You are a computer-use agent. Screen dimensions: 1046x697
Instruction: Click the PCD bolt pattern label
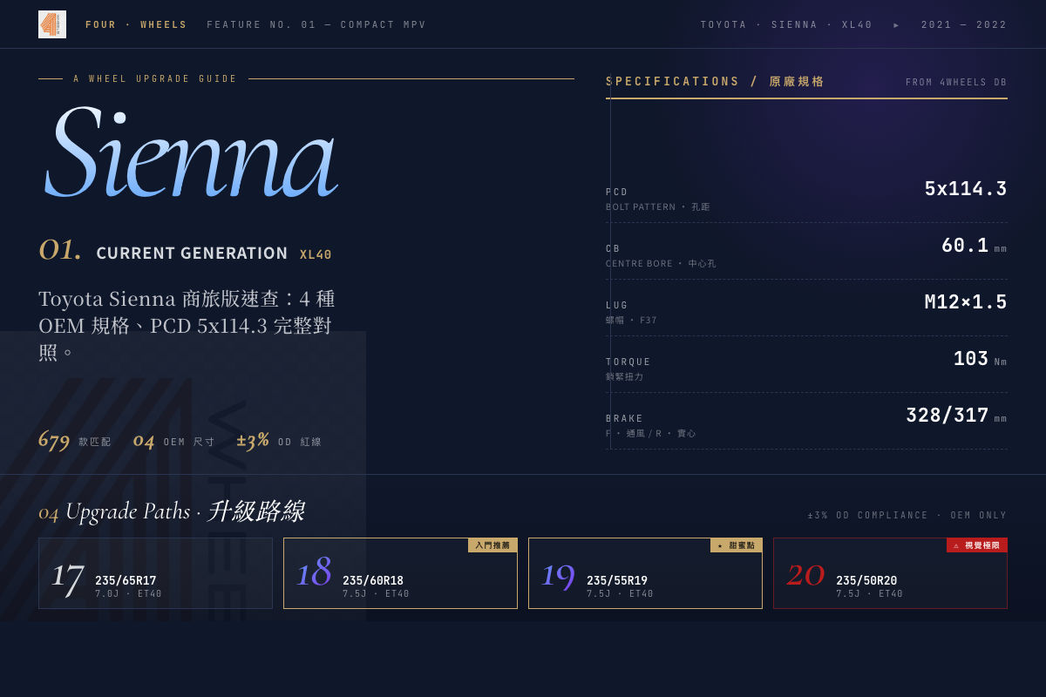click(658, 199)
